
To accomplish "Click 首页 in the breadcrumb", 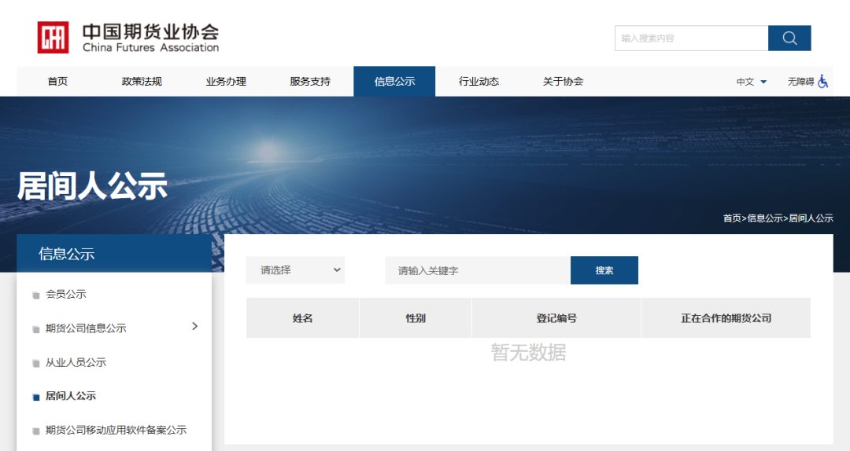I will point(732,218).
